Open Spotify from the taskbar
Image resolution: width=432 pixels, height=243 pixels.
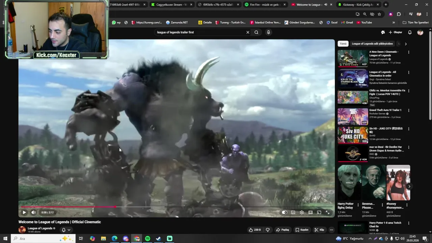pos(147,239)
